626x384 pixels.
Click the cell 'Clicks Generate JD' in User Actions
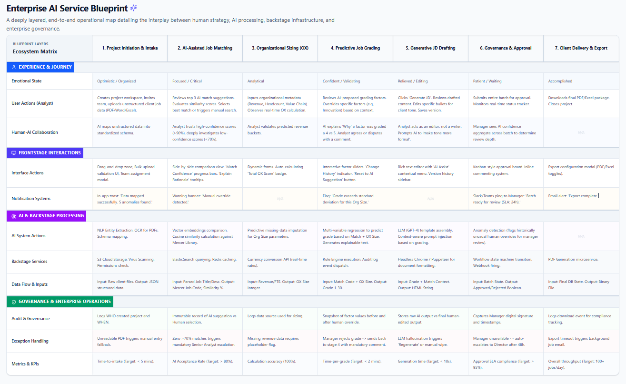click(430, 103)
